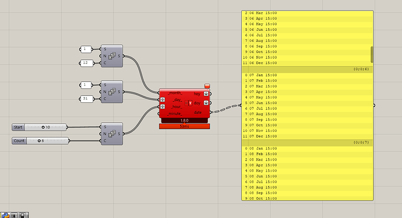Click the graft icon beside _hour_ input
This screenshot has height=218, width=402.
163,107
